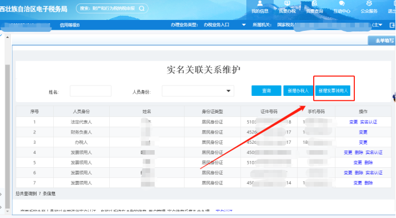The image size is (396, 218).
Task: Click 退出 in the top navigation
Action: click(391, 11)
